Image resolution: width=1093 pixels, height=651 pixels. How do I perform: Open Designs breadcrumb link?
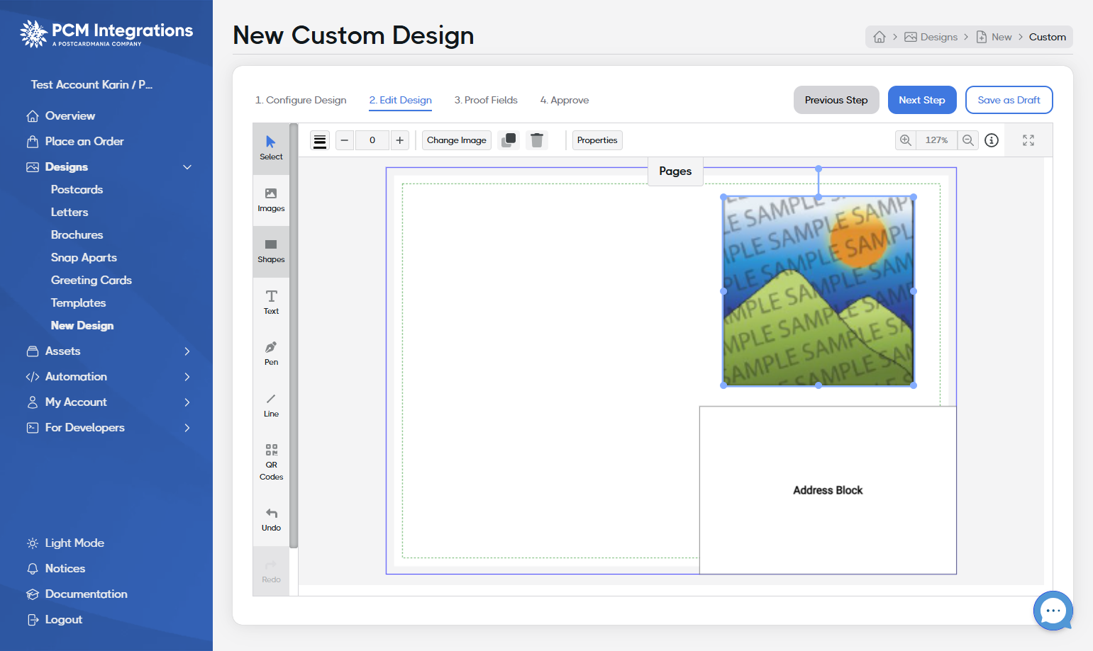(931, 37)
